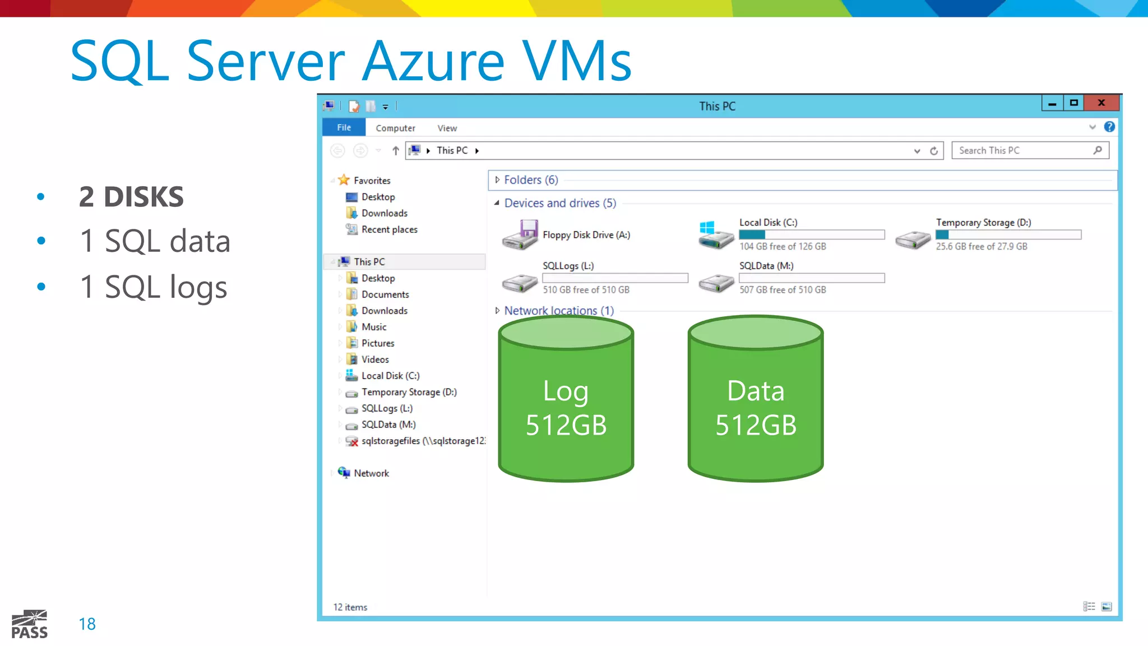Screen dimensions: 1148x646
Task: Click the '104 GB free of 126 GB' text
Action: point(783,247)
